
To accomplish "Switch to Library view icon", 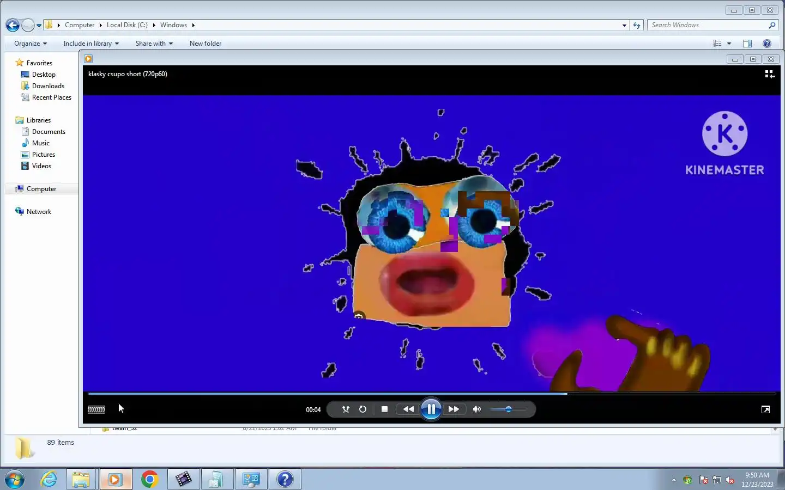I will [770, 74].
